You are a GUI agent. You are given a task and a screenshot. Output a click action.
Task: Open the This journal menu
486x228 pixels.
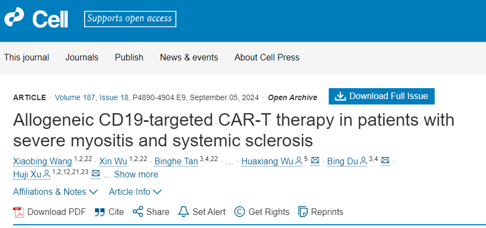click(26, 57)
